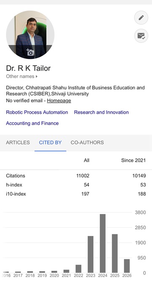Image resolution: width=152 pixels, height=286 pixels.
Task: Click the 2022 citations bar
Action: point(78,269)
